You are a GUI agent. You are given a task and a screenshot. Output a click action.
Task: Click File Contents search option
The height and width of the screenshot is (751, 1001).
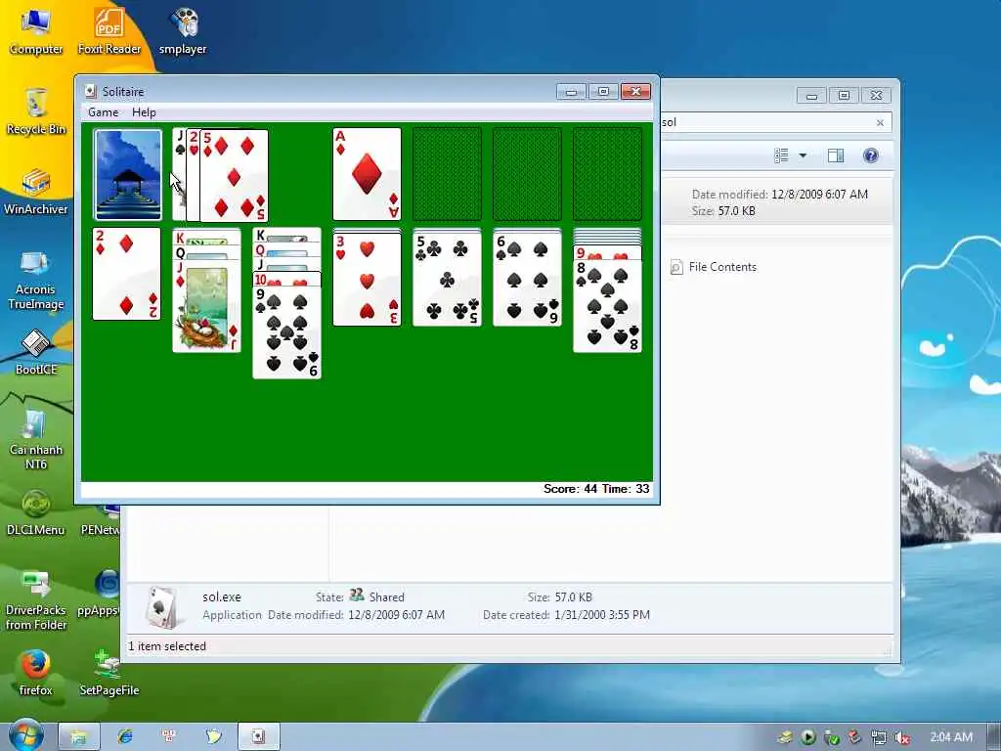714,267
